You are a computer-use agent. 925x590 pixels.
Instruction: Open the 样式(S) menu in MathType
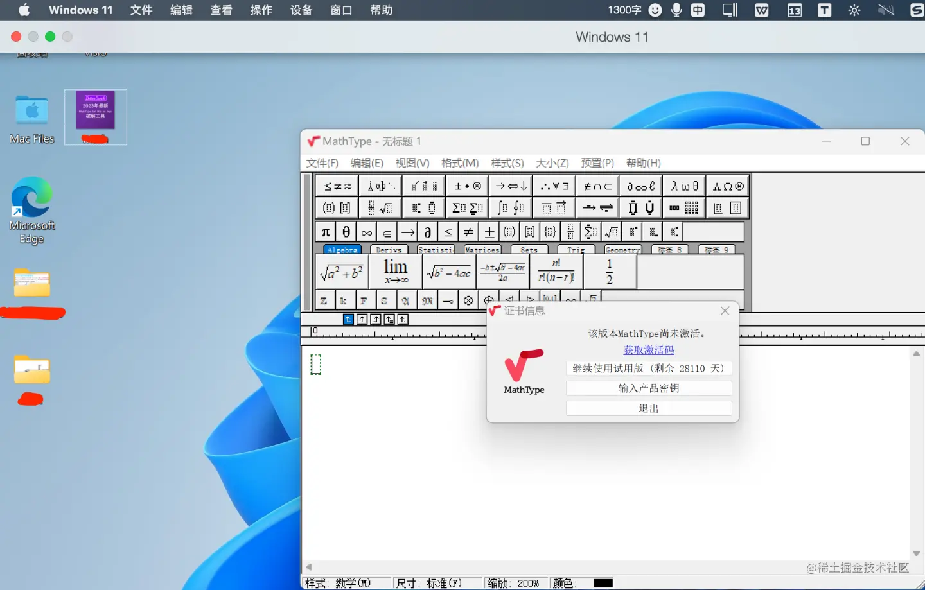click(x=507, y=163)
